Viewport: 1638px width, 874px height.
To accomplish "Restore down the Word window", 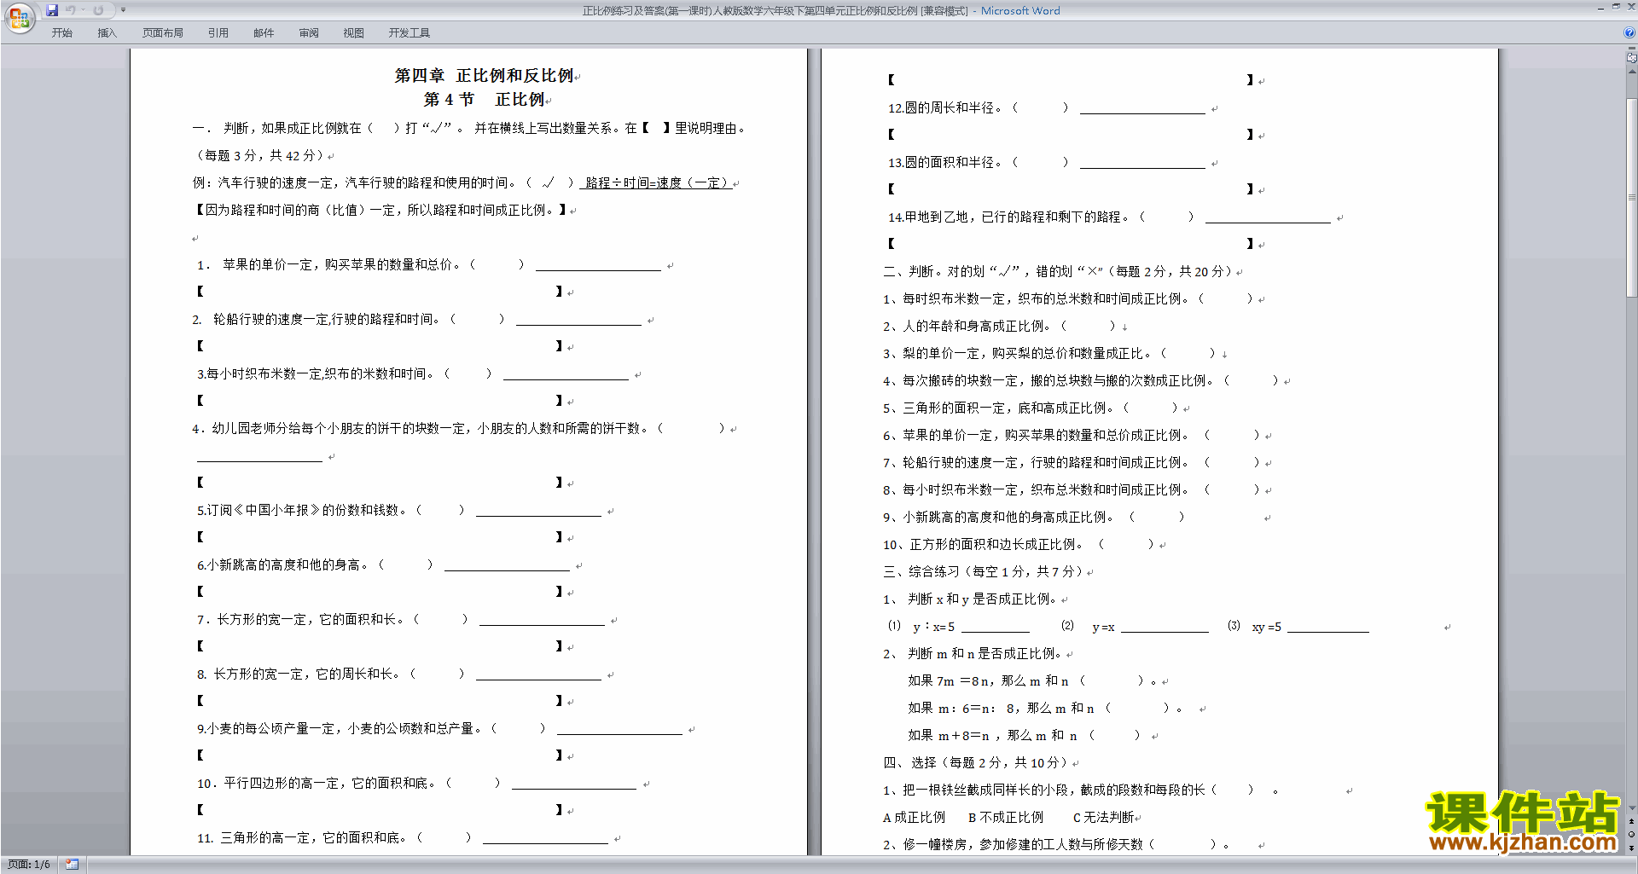I will pyautogui.click(x=1616, y=7).
